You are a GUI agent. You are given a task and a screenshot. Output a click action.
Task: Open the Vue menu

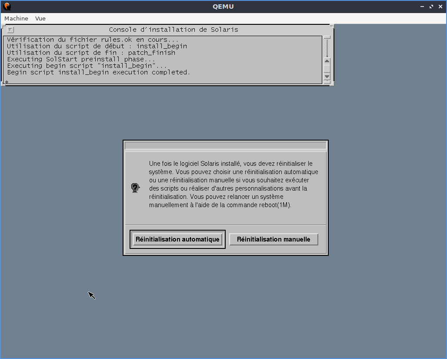coord(40,18)
